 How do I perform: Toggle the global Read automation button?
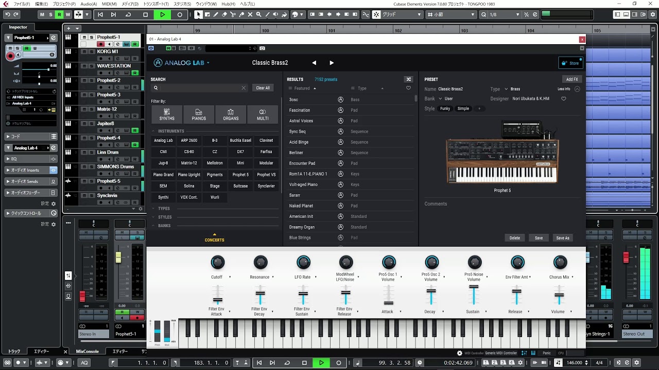click(59, 15)
